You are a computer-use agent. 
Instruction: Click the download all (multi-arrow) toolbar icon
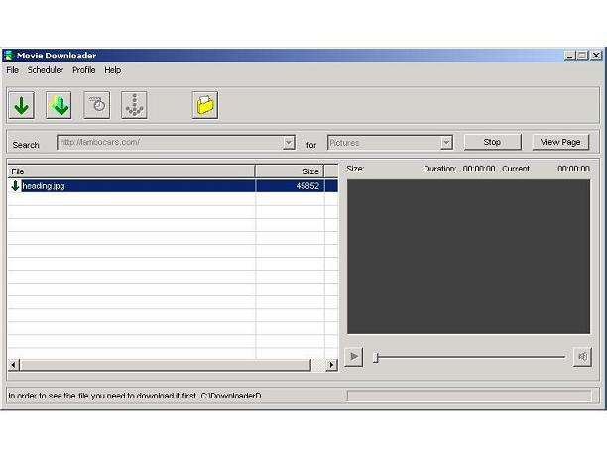59,104
